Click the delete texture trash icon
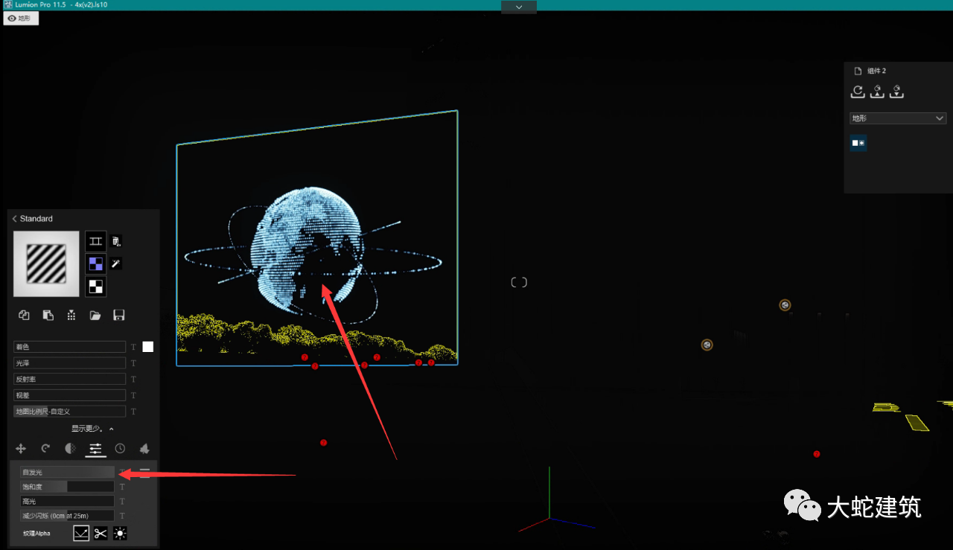This screenshot has height=550, width=953. coord(116,241)
